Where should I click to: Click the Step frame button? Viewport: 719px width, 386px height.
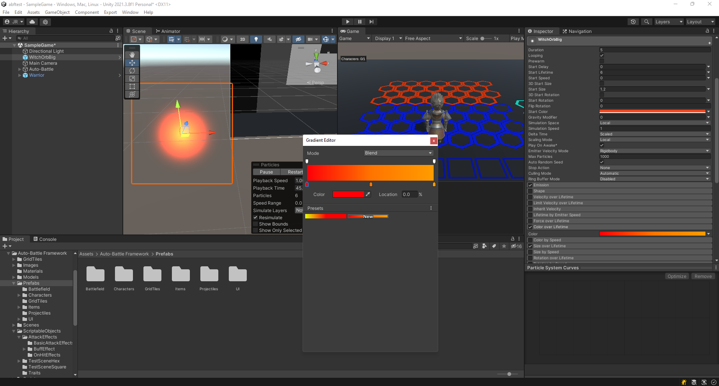pyautogui.click(x=371, y=22)
